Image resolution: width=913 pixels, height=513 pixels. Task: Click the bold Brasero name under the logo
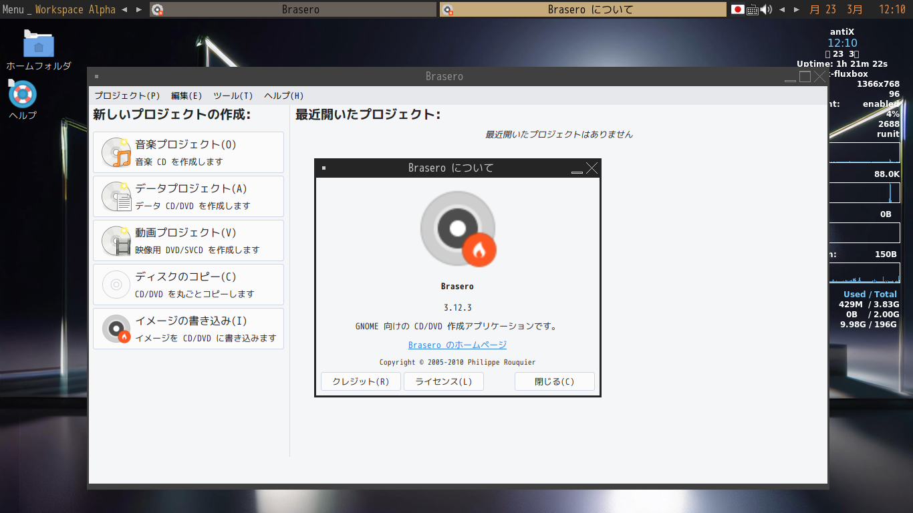click(458, 286)
